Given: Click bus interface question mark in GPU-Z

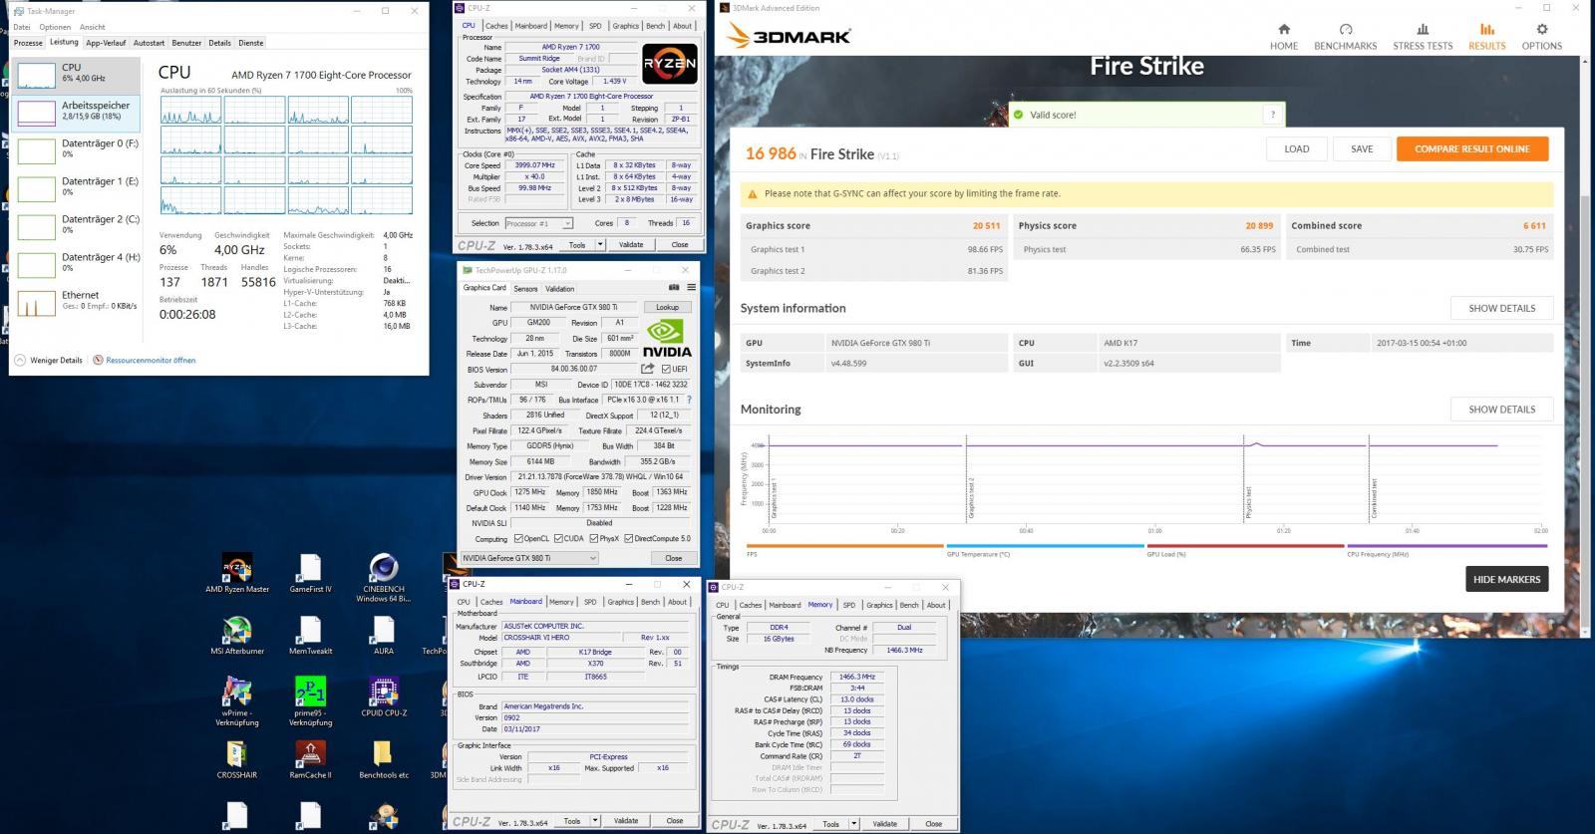Looking at the screenshot, I should (x=688, y=400).
